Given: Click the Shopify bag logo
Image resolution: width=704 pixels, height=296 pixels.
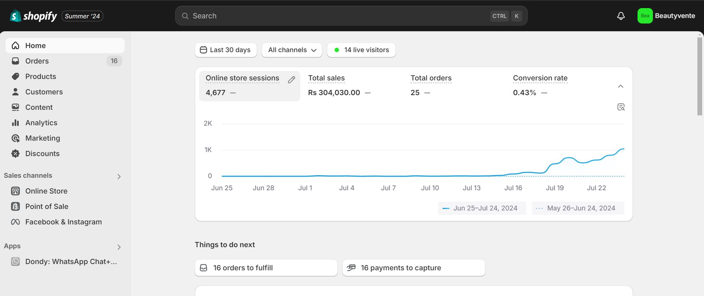Looking at the screenshot, I should pyautogui.click(x=15, y=16).
